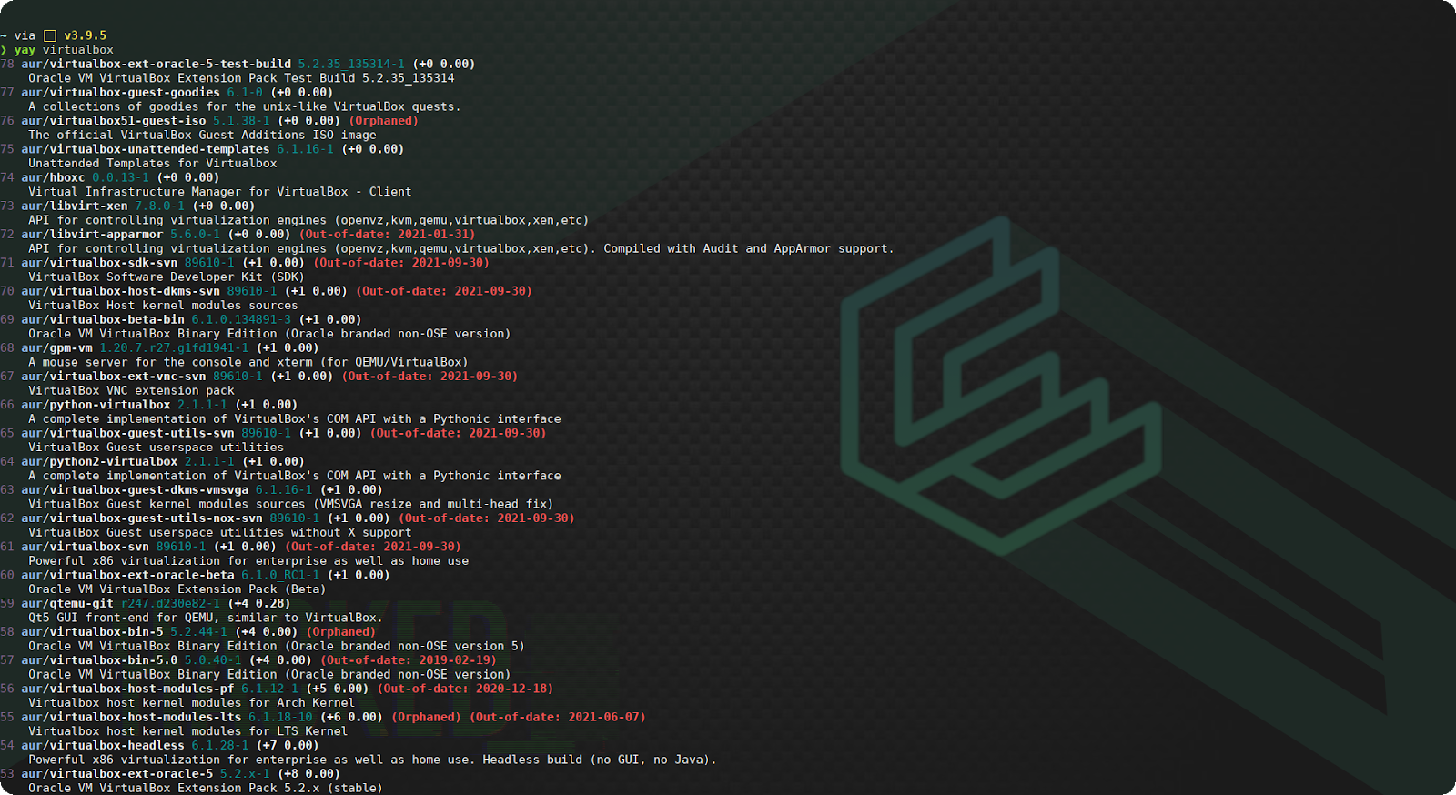Click description 'Virtual Infrastructure Manager for VirtualBox - Client'
This screenshot has width=1456, height=795.
tap(220, 192)
